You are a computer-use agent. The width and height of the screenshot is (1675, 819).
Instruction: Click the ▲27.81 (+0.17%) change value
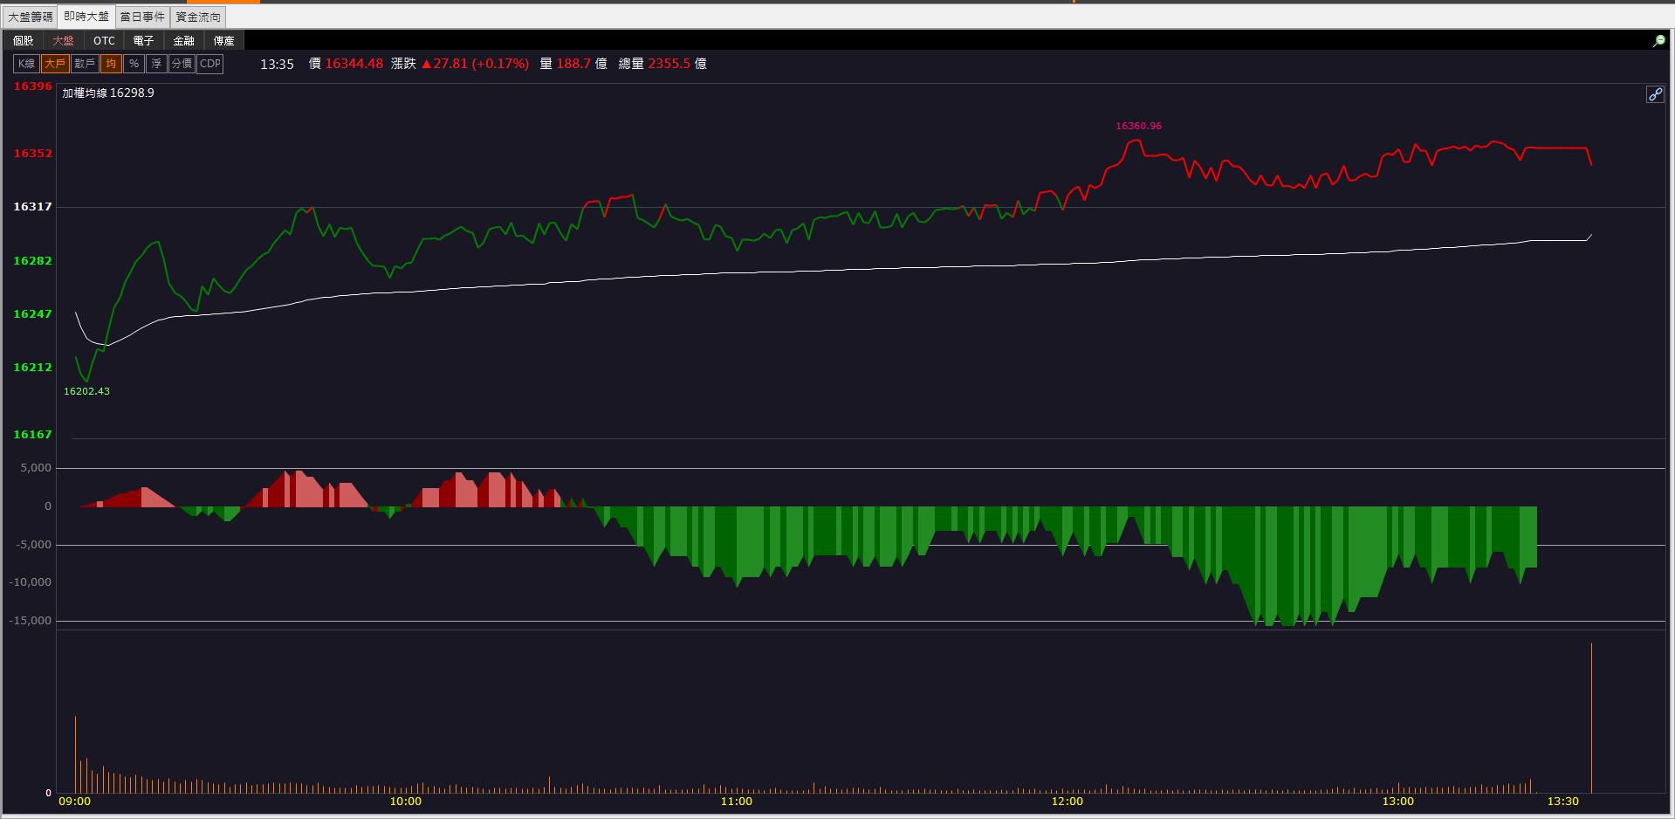click(x=475, y=64)
